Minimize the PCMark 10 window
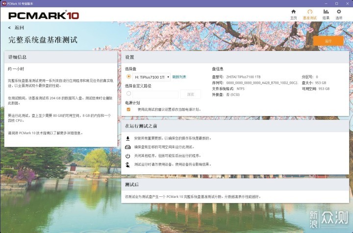This screenshot has height=233, width=353. pyautogui.click(x=326, y=3)
